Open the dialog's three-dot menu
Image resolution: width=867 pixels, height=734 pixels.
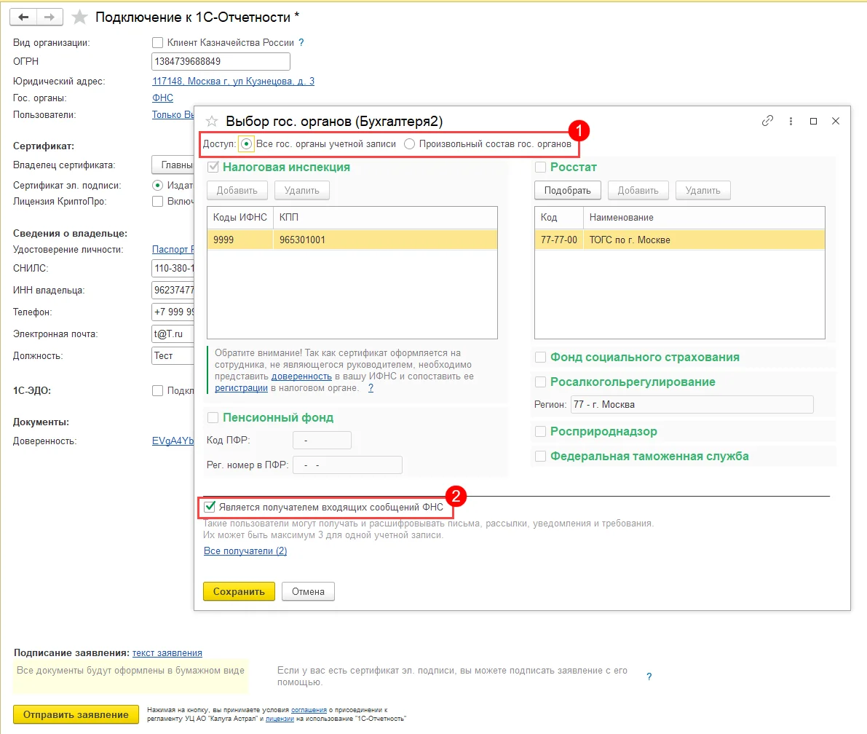(x=791, y=121)
